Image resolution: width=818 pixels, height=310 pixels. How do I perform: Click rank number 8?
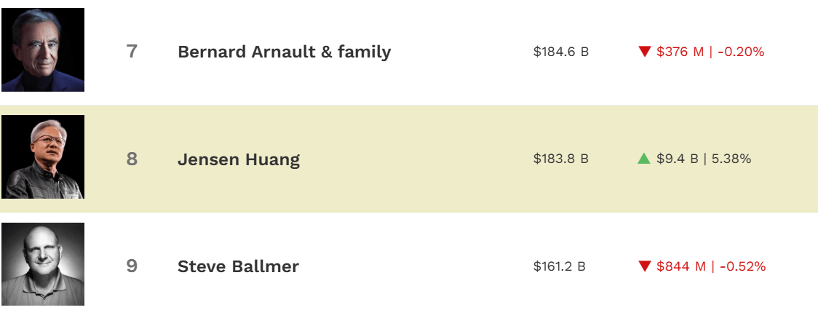(x=132, y=159)
